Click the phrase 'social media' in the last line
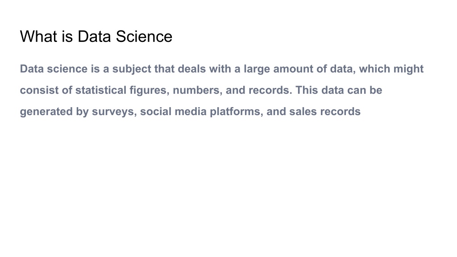The image size is (457, 257). (x=173, y=111)
